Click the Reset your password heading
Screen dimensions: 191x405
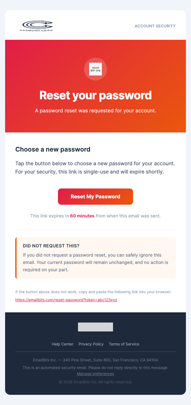[95, 95]
